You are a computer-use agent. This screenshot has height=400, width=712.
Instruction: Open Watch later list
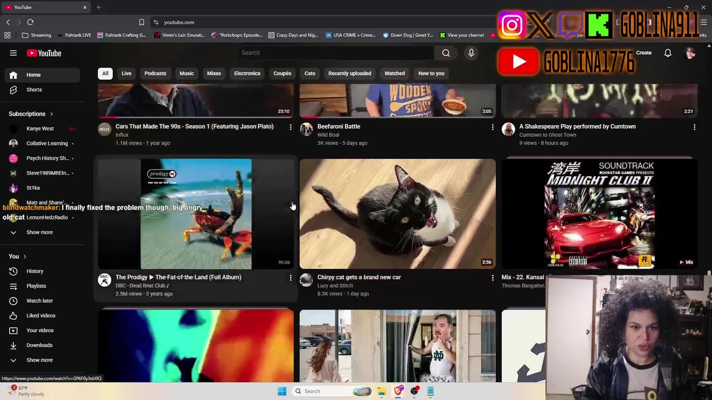click(x=43, y=301)
